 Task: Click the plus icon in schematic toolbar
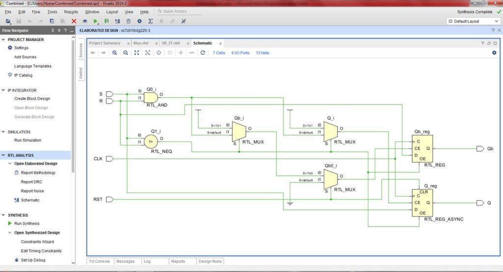coord(181,53)
